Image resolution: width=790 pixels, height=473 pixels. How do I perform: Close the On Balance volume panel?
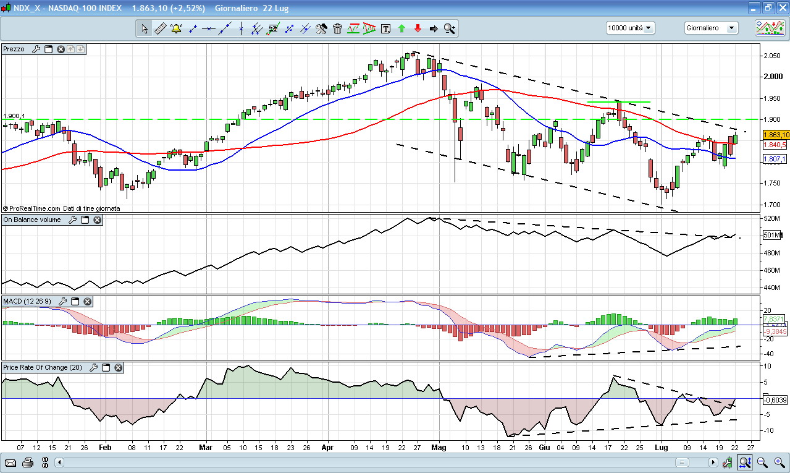97,219
